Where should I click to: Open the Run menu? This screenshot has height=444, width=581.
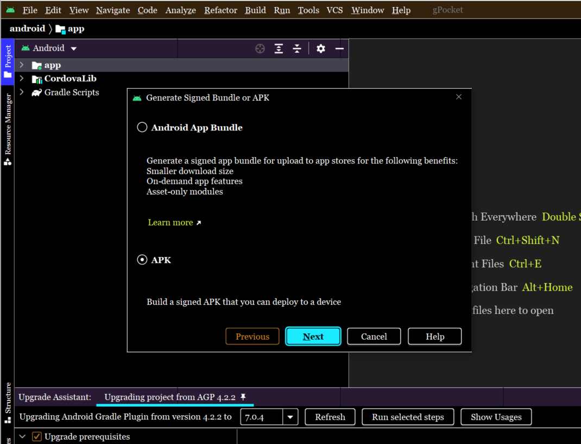click(282, 10)
